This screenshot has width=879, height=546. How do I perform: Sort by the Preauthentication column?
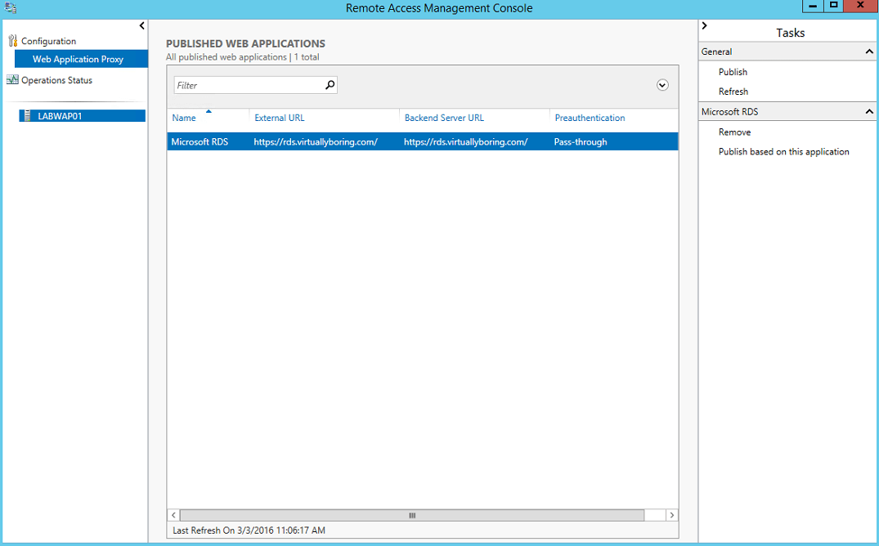click(590, 118)
